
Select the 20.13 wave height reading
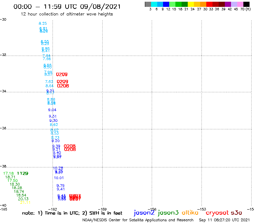point(23,199)
